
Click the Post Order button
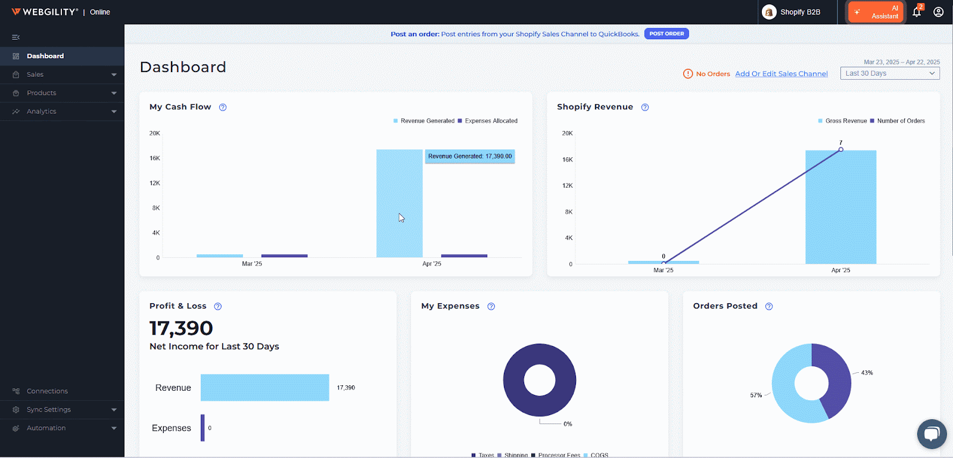666,34
